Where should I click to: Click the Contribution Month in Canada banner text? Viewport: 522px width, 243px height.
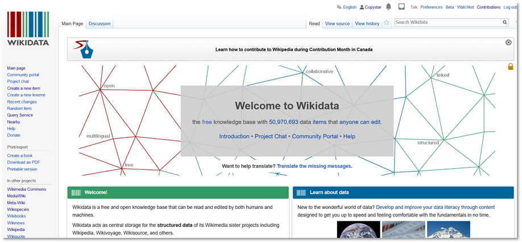[x=294, y=49]
